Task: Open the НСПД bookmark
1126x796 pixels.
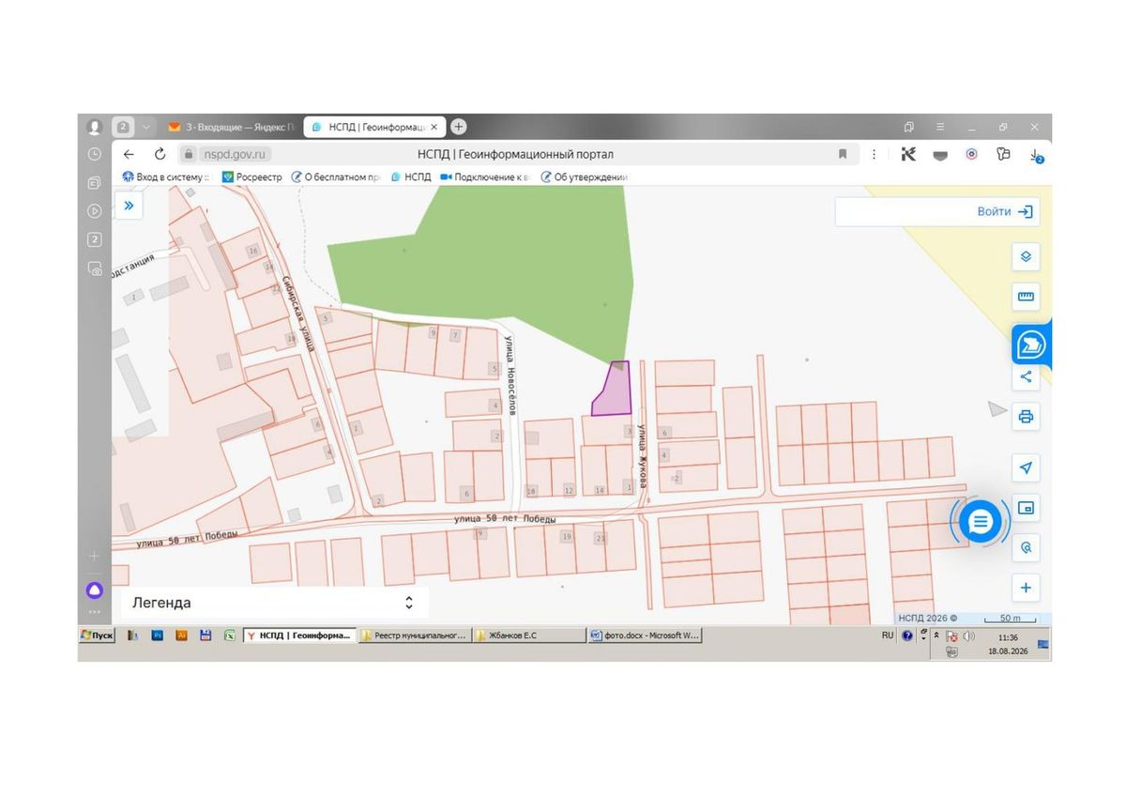Action: 411,176
